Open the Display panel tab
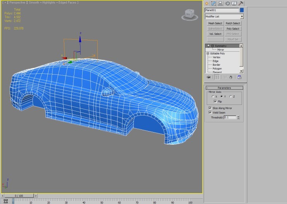 (234, 3)
